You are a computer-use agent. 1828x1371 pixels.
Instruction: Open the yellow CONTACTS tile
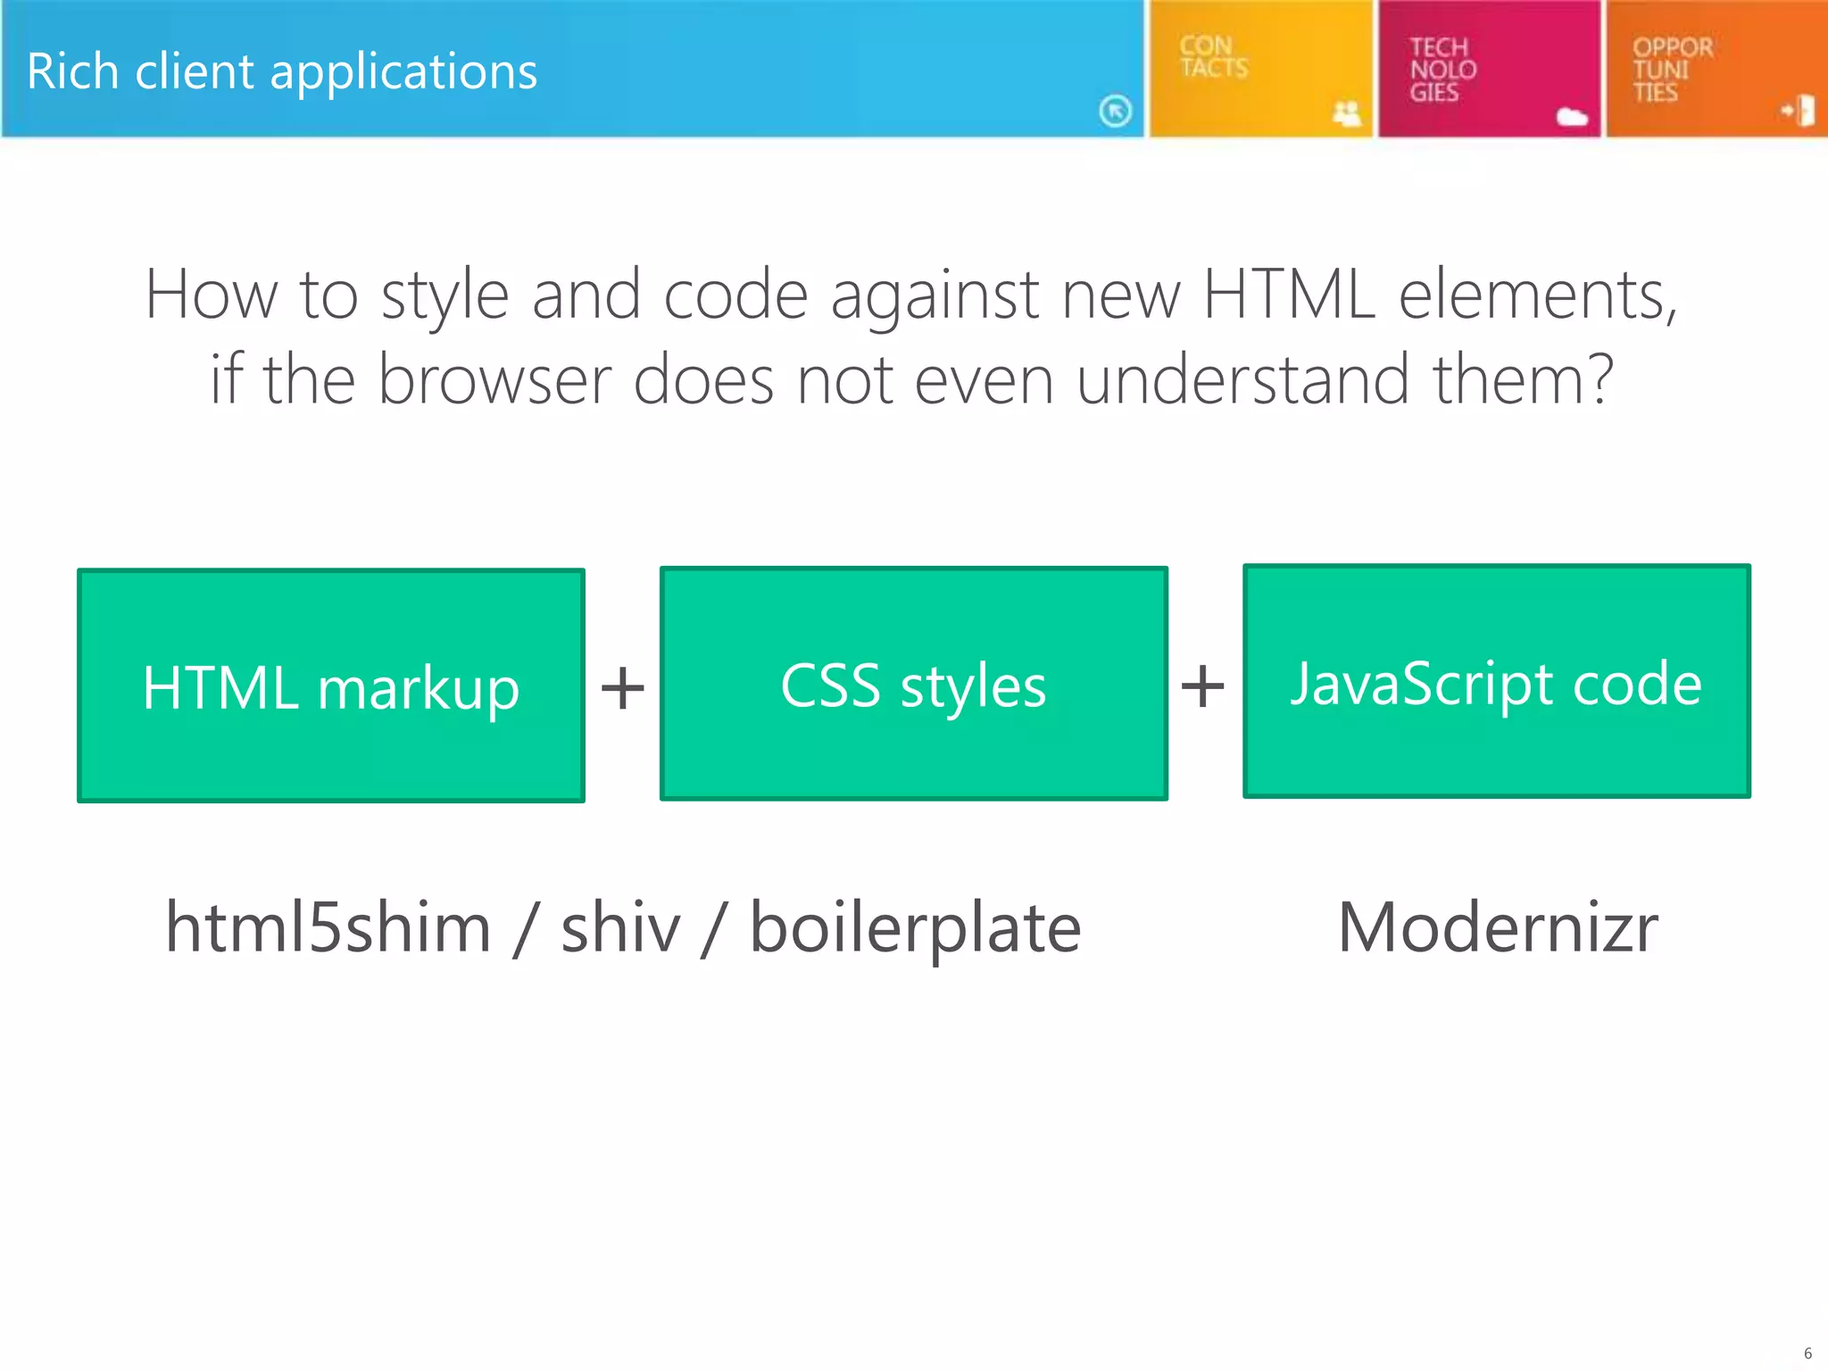coord(1259,68)
